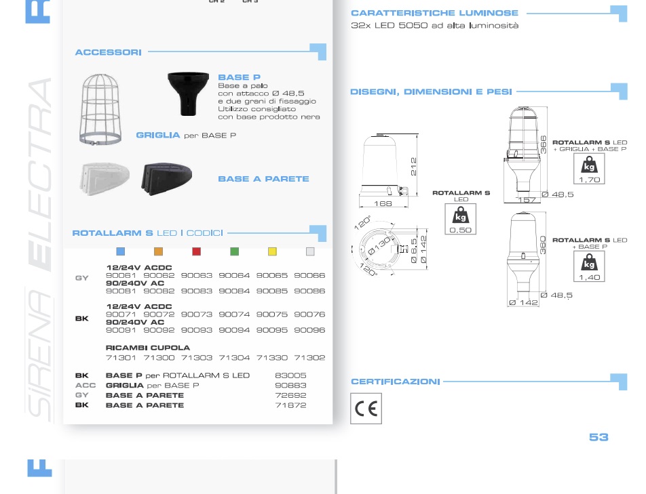Click the black wall base product image
Screen dimensions: 646x494
(166, 178)
